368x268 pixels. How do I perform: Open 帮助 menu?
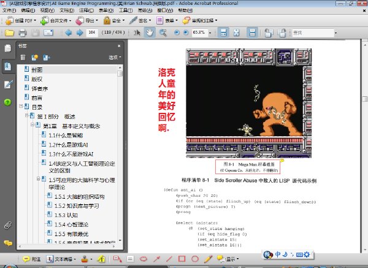click(x=185, y=10)
